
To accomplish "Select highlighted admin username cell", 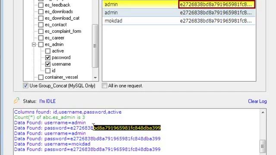I will (140, 4).
